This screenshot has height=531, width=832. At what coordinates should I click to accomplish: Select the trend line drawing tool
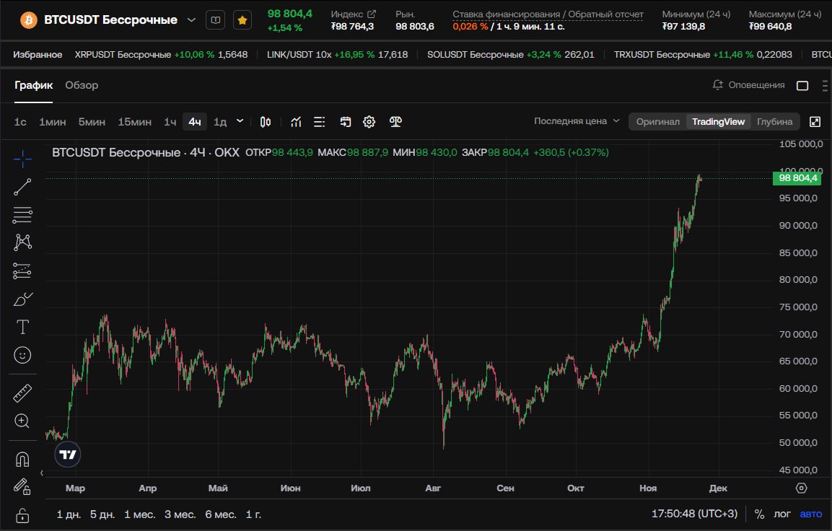point(22,187)
